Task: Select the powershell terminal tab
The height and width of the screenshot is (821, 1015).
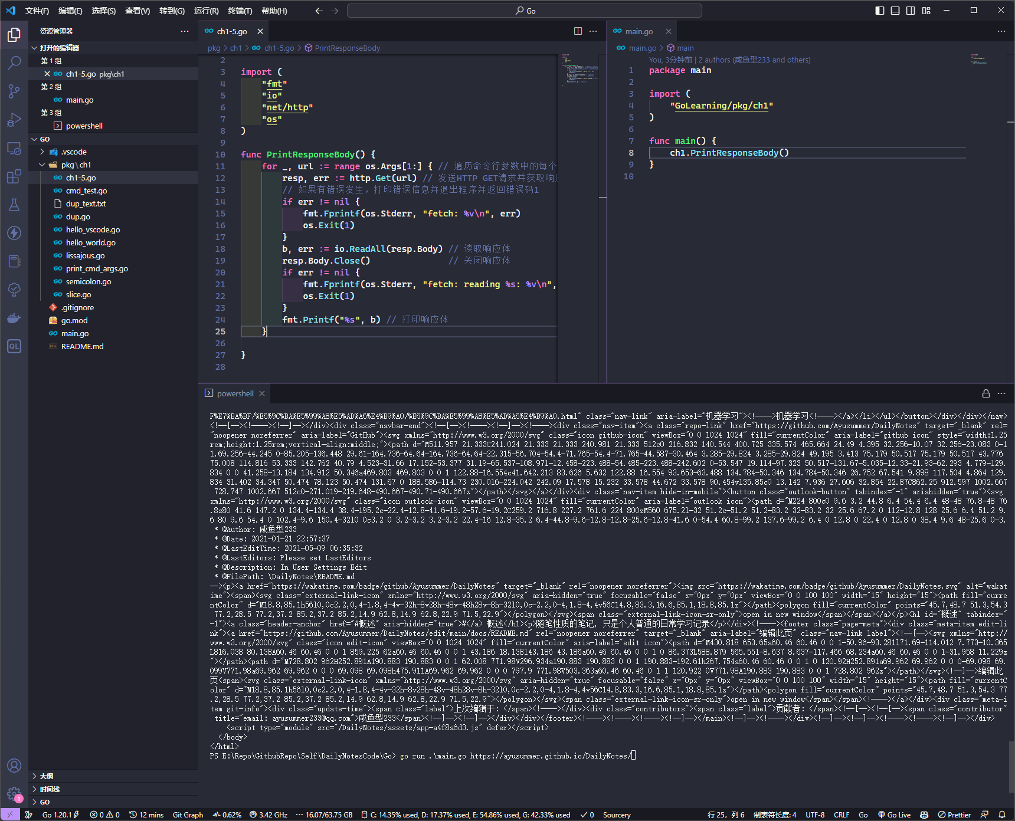Action: (235, 393)
